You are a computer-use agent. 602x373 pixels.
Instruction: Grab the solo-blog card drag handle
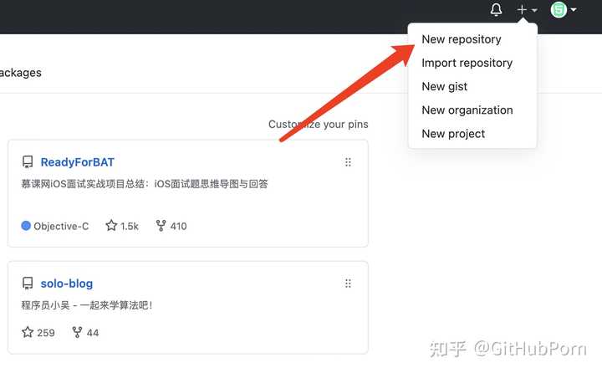pos(348,284)
